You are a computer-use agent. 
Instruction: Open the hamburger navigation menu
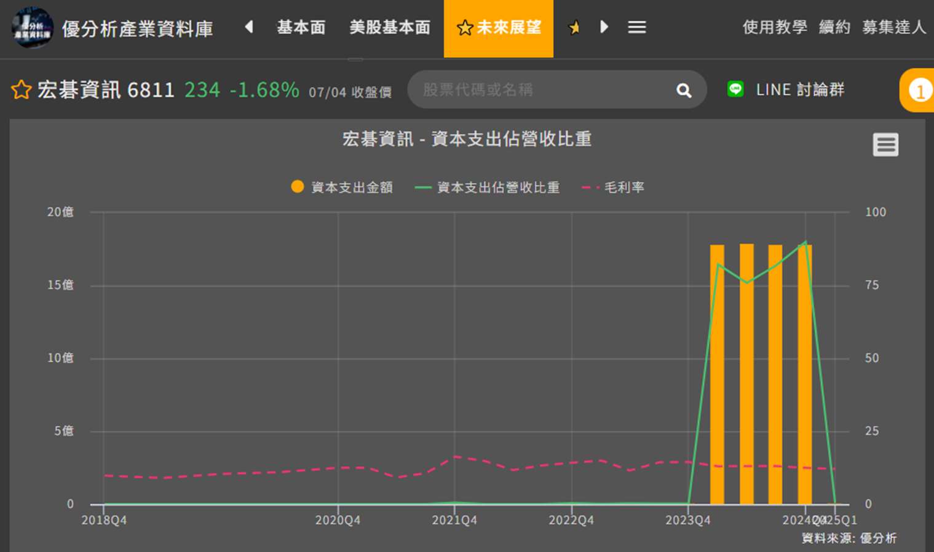pyautogui.click(x=637, y=28)
